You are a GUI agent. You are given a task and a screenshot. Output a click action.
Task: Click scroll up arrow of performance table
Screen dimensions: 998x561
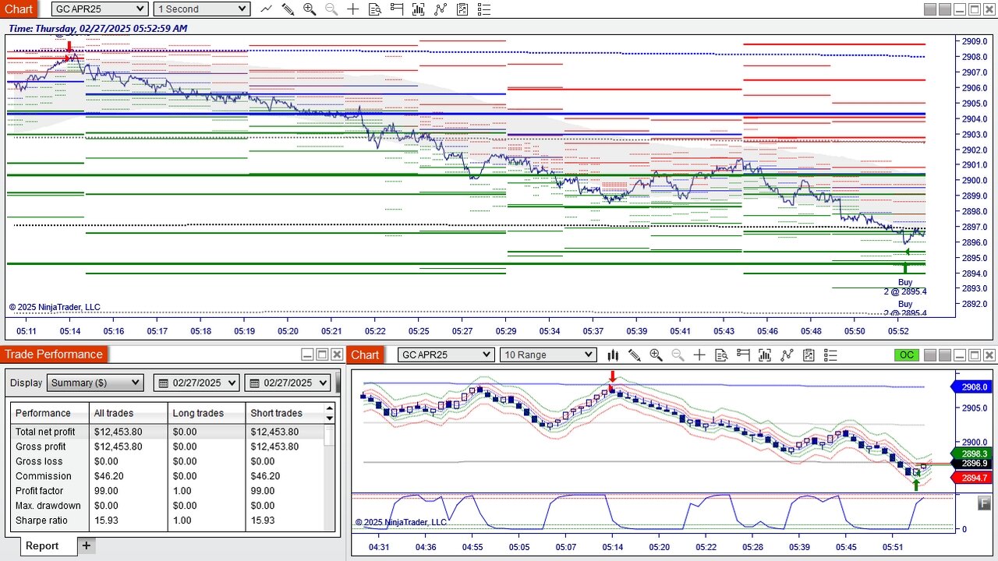pos(330,409)
